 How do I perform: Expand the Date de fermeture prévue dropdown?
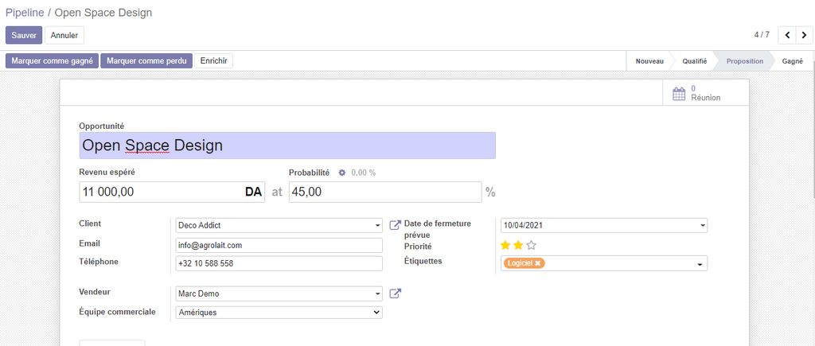pos(702,226)
